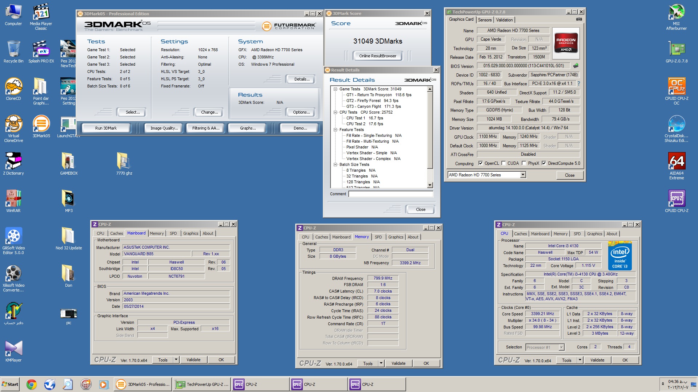This screenshot has width=698, height=392.
Task: Open the MP3 folder icon
Action: pos(69,201)
